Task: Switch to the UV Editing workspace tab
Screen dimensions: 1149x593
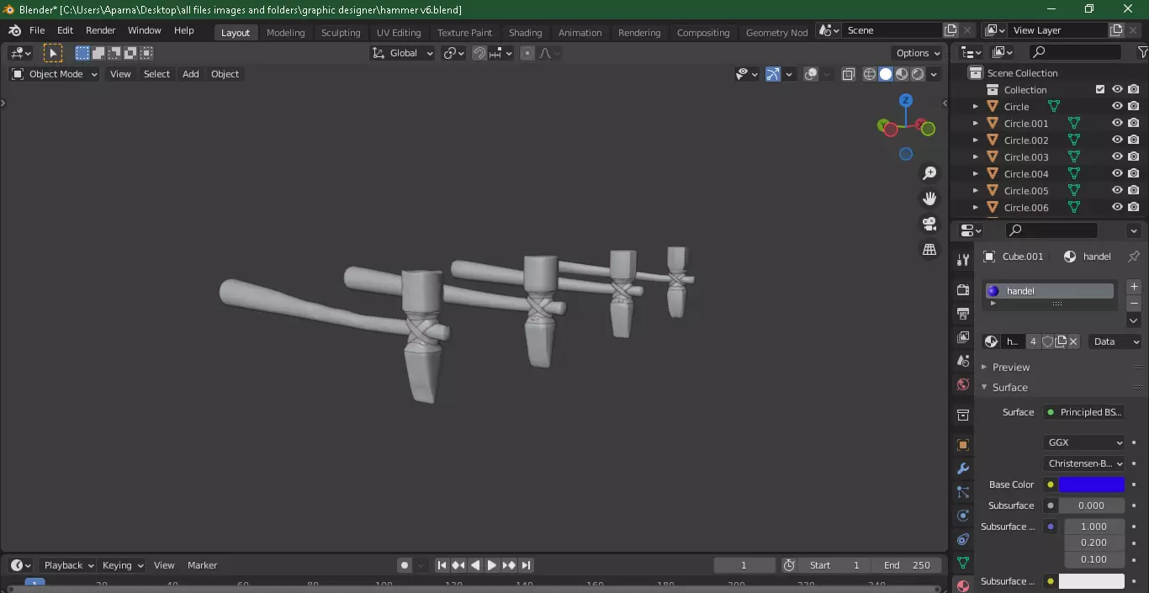Action: [x=399, y=33]
